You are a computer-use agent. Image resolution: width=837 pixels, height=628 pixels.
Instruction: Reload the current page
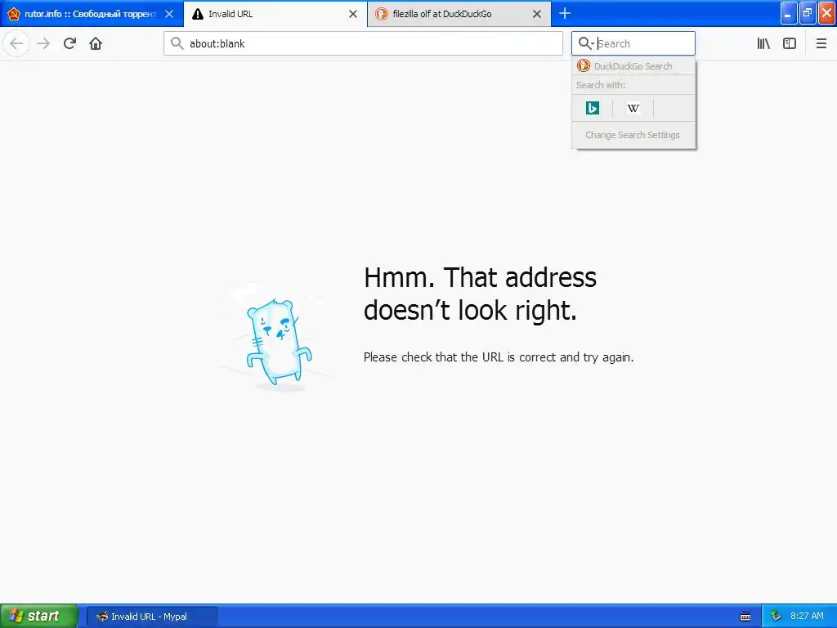tap(69, 43)
